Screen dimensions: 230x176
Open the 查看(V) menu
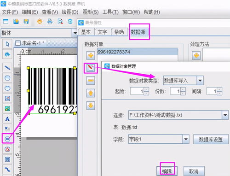pyautogui.click(x=50, y=12)
